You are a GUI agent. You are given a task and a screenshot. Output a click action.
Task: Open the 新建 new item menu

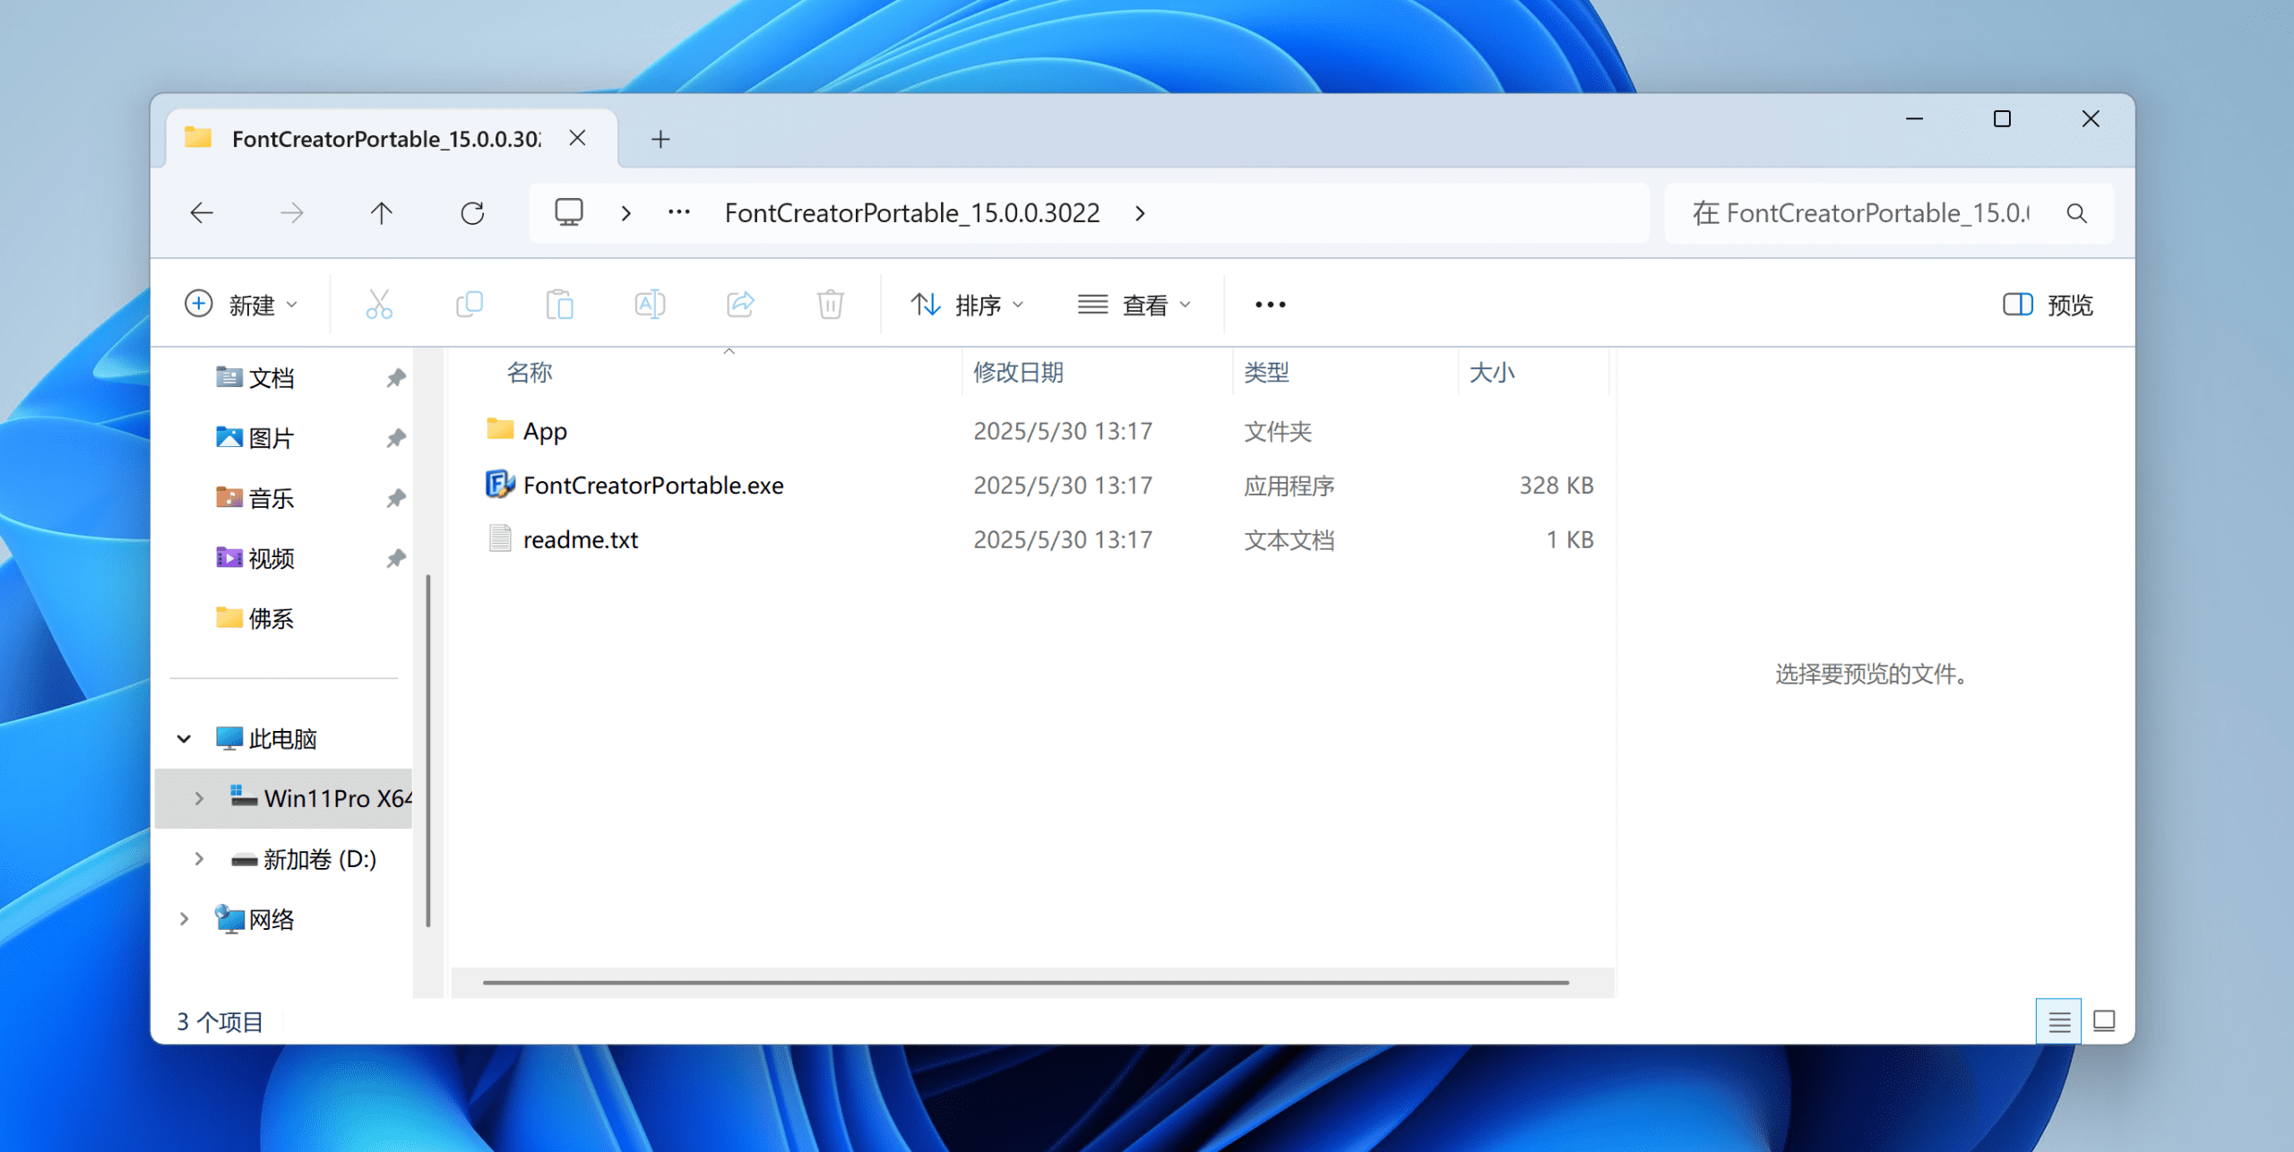242,305
